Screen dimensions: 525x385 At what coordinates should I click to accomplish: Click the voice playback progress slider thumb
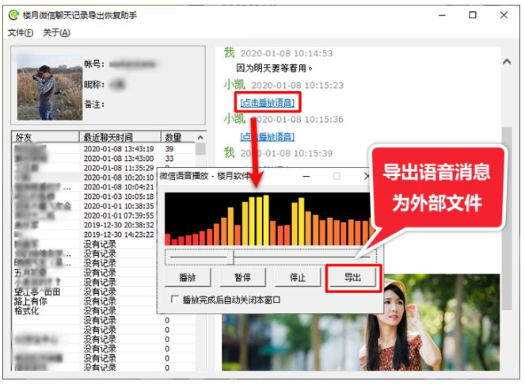pyautogui.click(x=230, y=257)
